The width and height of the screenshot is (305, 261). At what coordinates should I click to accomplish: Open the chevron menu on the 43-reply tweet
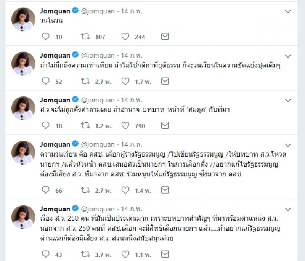pos(288,209)
